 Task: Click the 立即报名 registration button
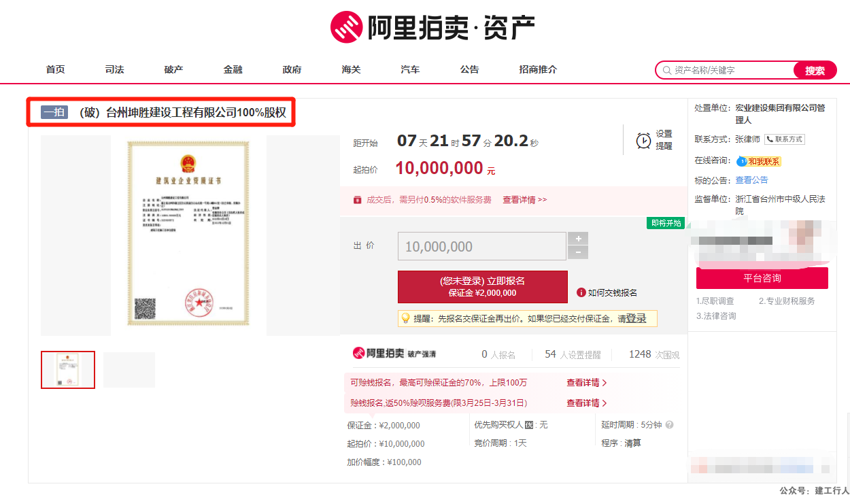pyautogui.click(x=483, y=287)
